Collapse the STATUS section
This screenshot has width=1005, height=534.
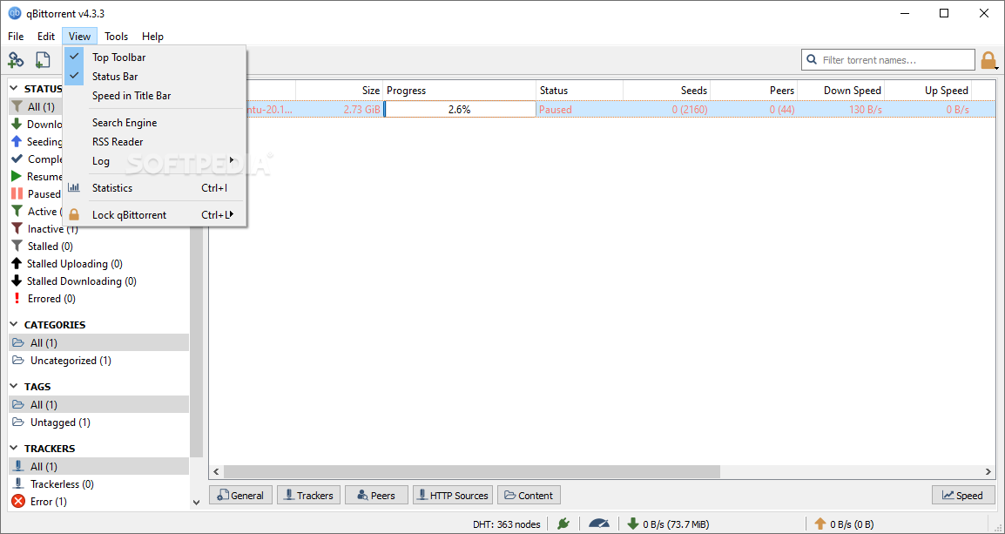[14, 89]
